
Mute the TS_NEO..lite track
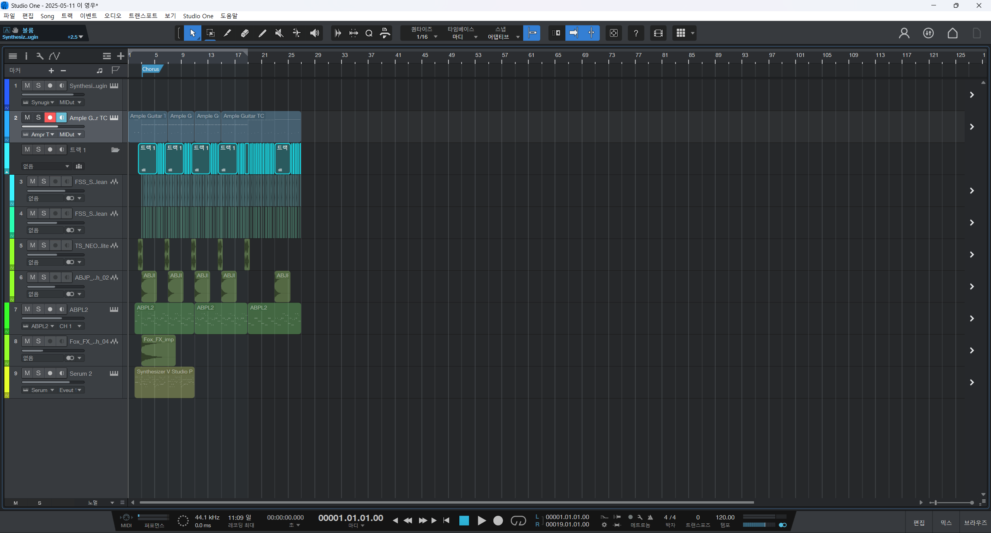point(33,245)
